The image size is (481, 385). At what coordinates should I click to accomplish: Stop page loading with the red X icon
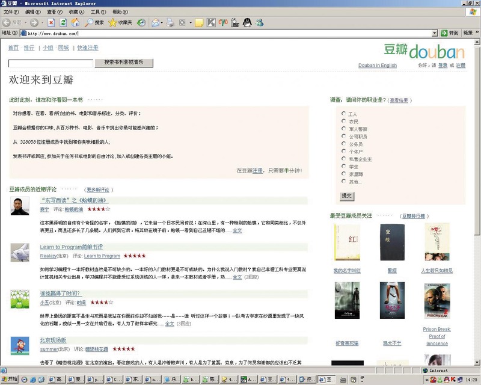[51, 22]
